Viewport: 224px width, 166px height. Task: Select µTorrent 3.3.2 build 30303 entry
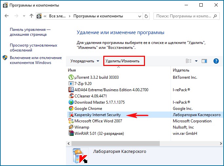click(96, 77)
